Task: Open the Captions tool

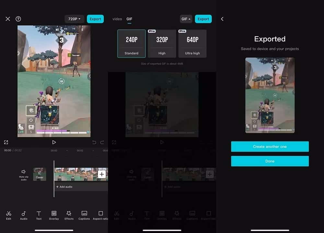Action: 84,215
